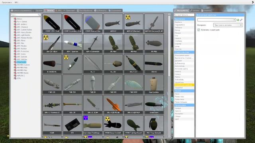Click the AGM-62 (Nuclear) bomb thumbnail
Image resolution: width=255 pixels, height=143 pixels.
[134, 23]
